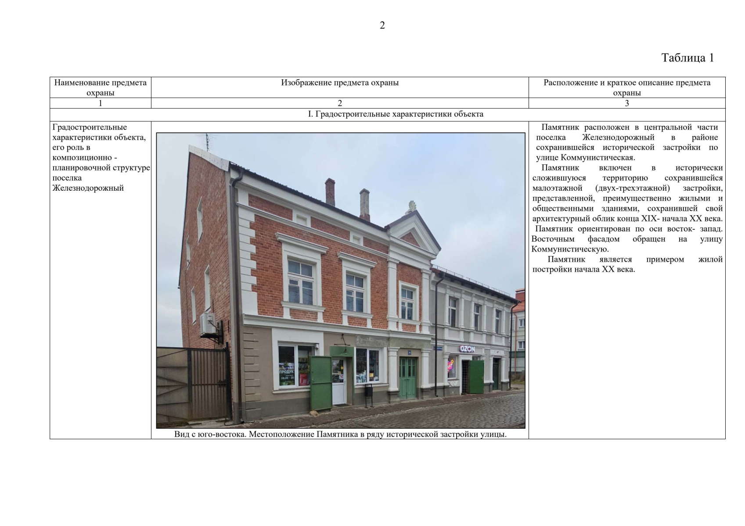Click text 'архитектурный облик конца XIX- начала XX века'
745x526 pixels.
click(x=627, y=219)
